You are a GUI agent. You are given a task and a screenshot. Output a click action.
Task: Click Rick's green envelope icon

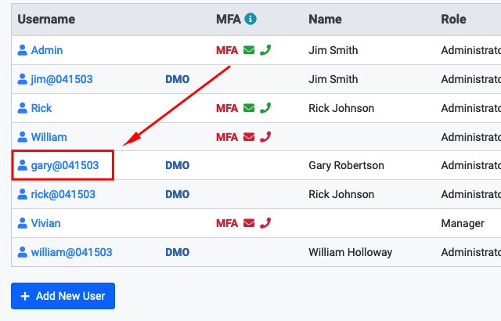249,108
